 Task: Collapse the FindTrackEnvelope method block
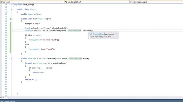pos(11,59)
